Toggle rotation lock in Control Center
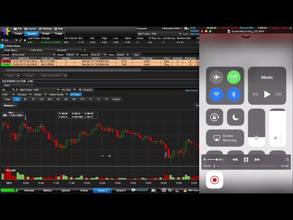Viewport: 293px width, 220px height. 215,117
